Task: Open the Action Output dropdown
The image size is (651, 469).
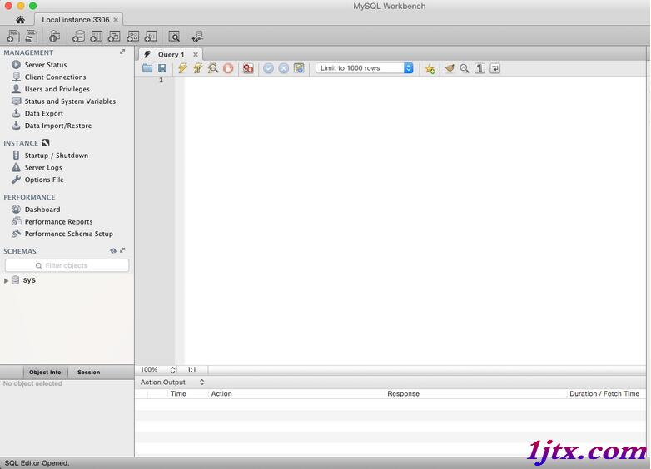Action: pyautogui.click(x=172, y=382)
